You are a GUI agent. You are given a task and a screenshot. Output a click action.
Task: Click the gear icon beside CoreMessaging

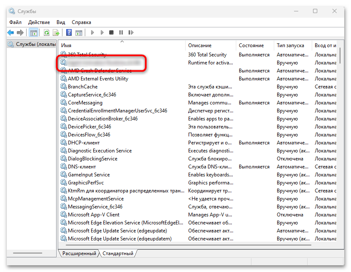[x=64, y=103]
